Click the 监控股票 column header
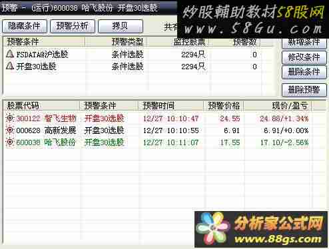Image resolution: width=329 pixels, height=249 pixels. pyautogui.click(x=179, y=42)
